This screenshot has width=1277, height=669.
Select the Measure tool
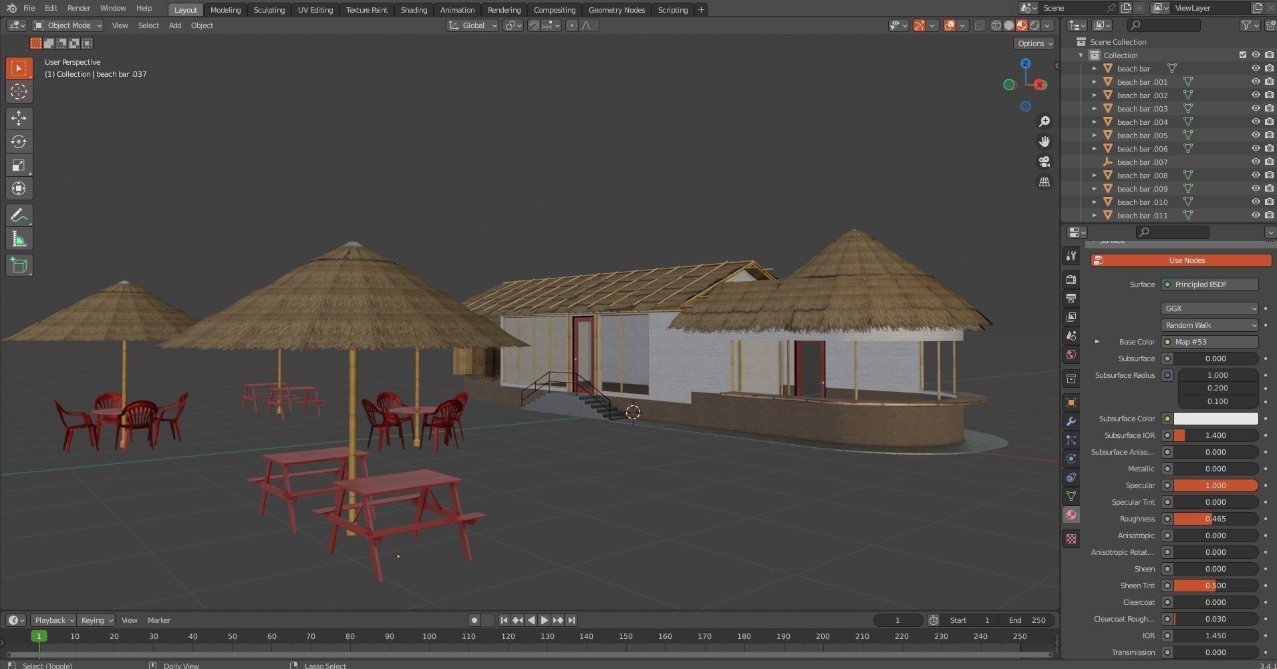click(x=19, y=238)
